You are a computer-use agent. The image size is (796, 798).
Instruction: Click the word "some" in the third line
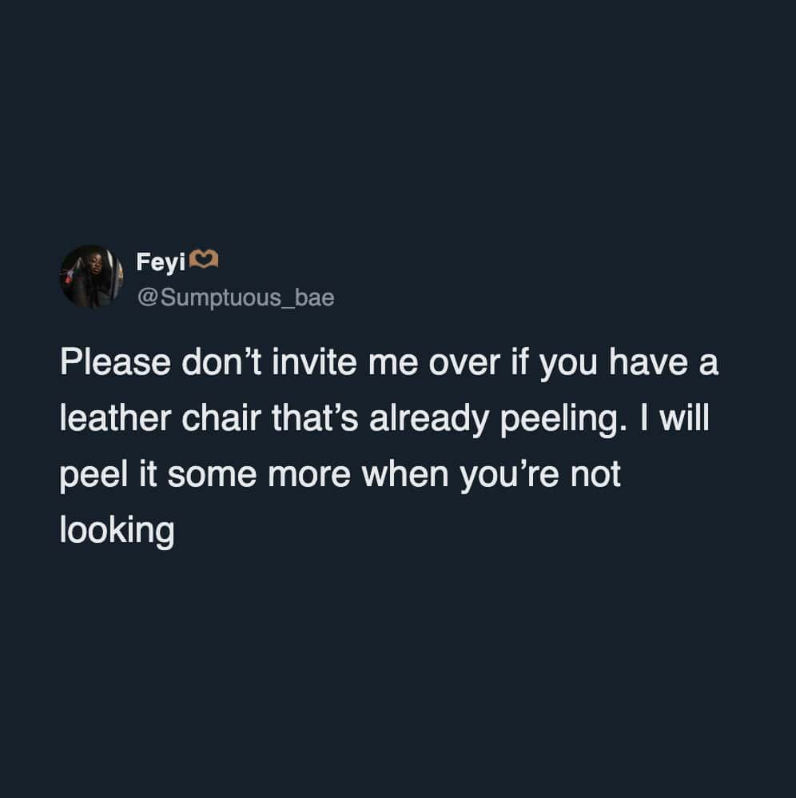click(x=212, y=477)
